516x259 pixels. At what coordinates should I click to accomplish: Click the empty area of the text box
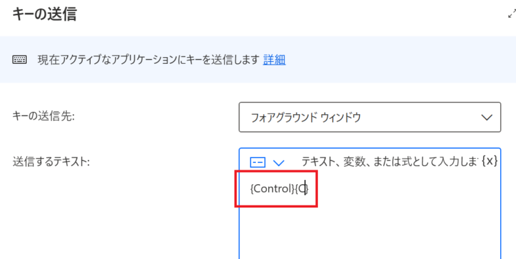point(370,230)
